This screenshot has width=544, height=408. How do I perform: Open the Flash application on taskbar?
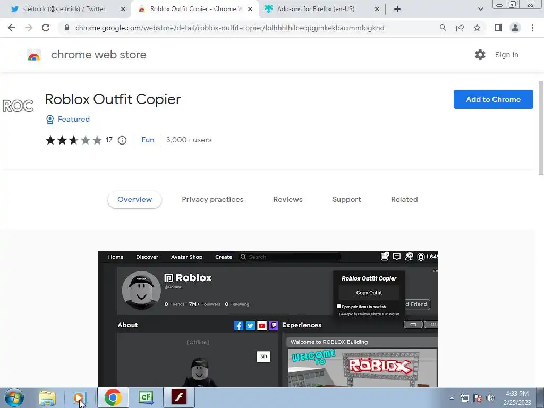(x=179, y=397)
